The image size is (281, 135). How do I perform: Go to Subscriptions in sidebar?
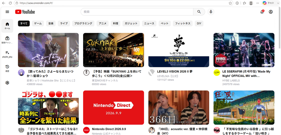tap(7, 40)
